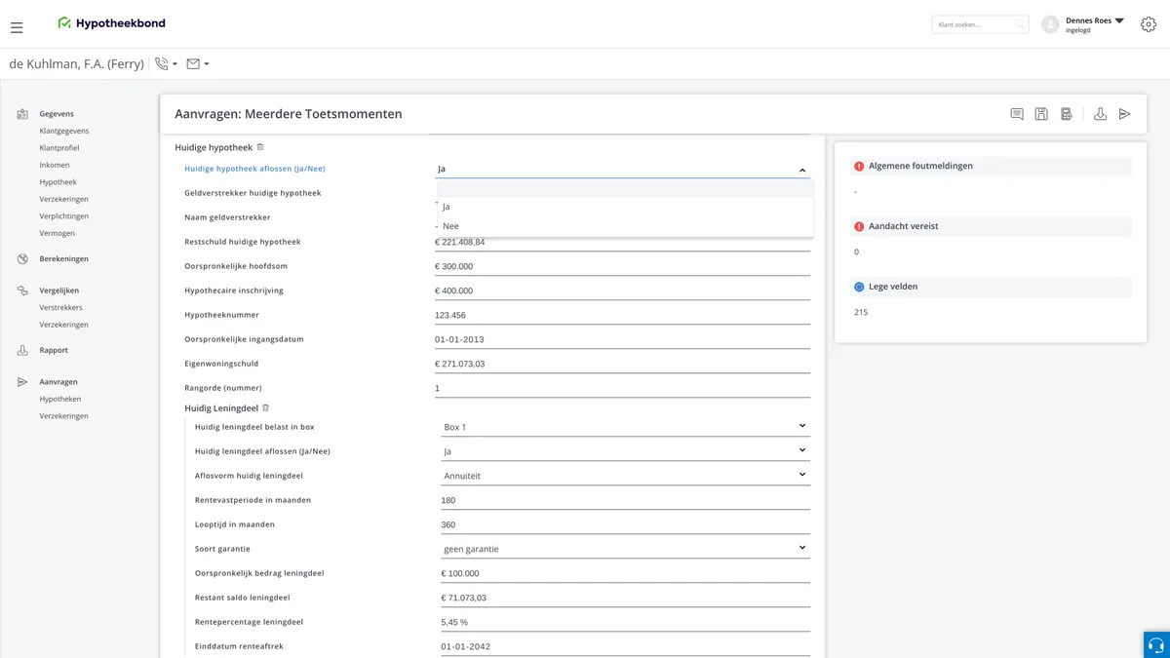Delete Huidig Leningdeel with its trash icon
The height and width of the screenshot is (658, 1170).
265,407
